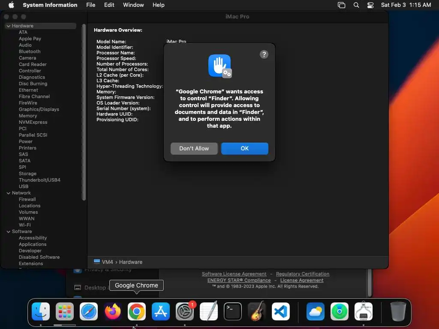Click the VM4 computer icon in path bar
The width and height of the screenshot is (439, 329).
pyautogui.click(x=97, y=262)
